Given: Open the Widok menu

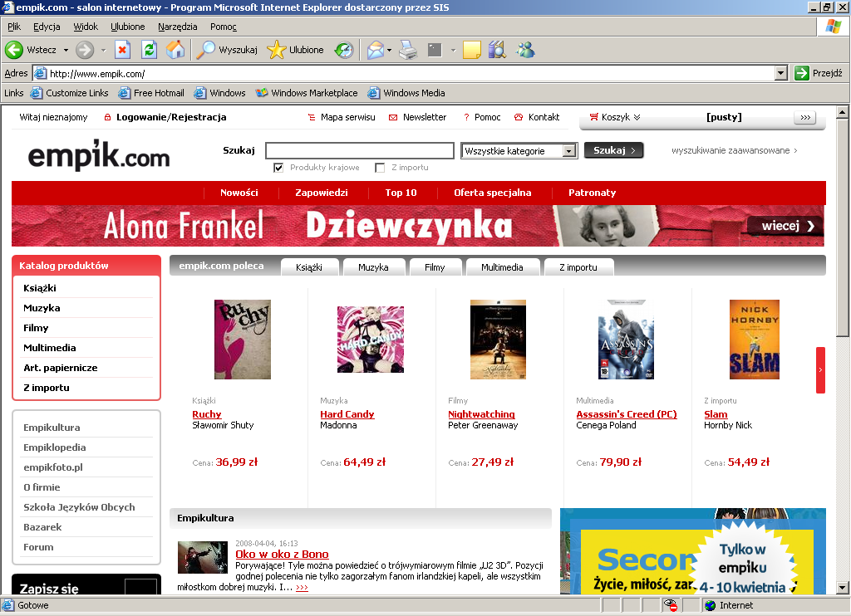Looking at the screenshot, I should click(x=86, y=27).
